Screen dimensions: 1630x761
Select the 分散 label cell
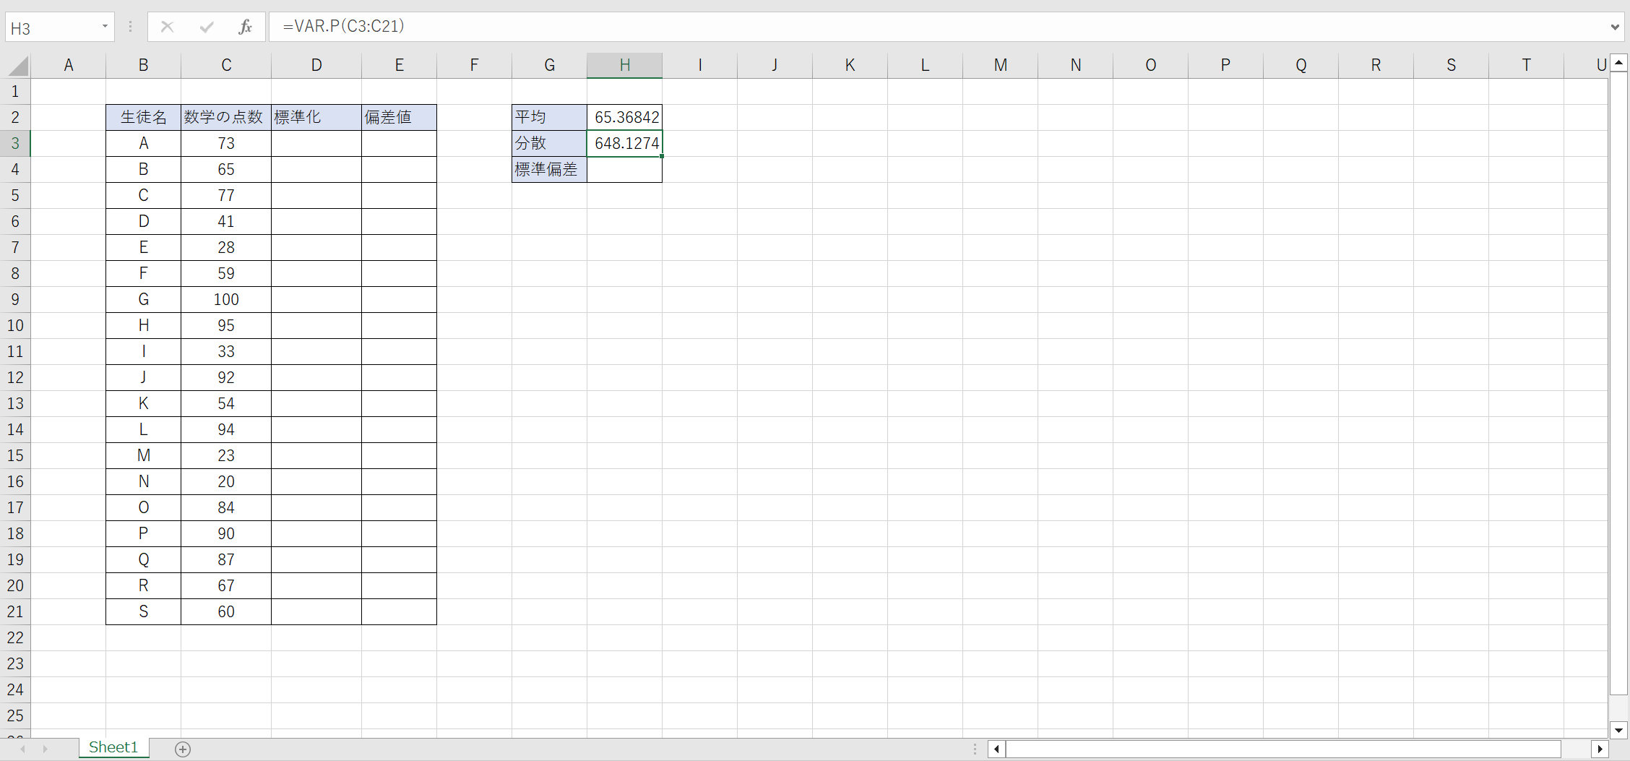[548, 143]
